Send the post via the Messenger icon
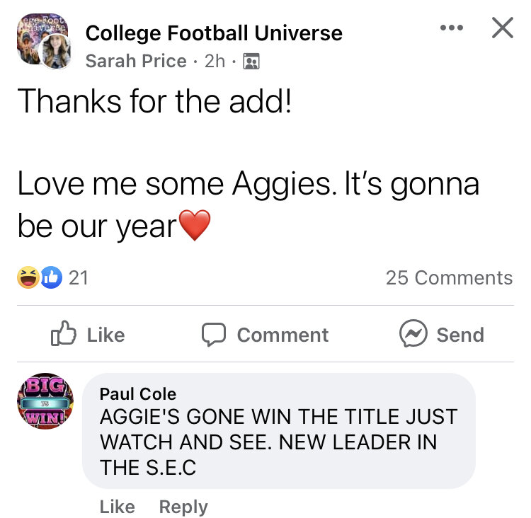531x518 pixels. pos(442,335)
